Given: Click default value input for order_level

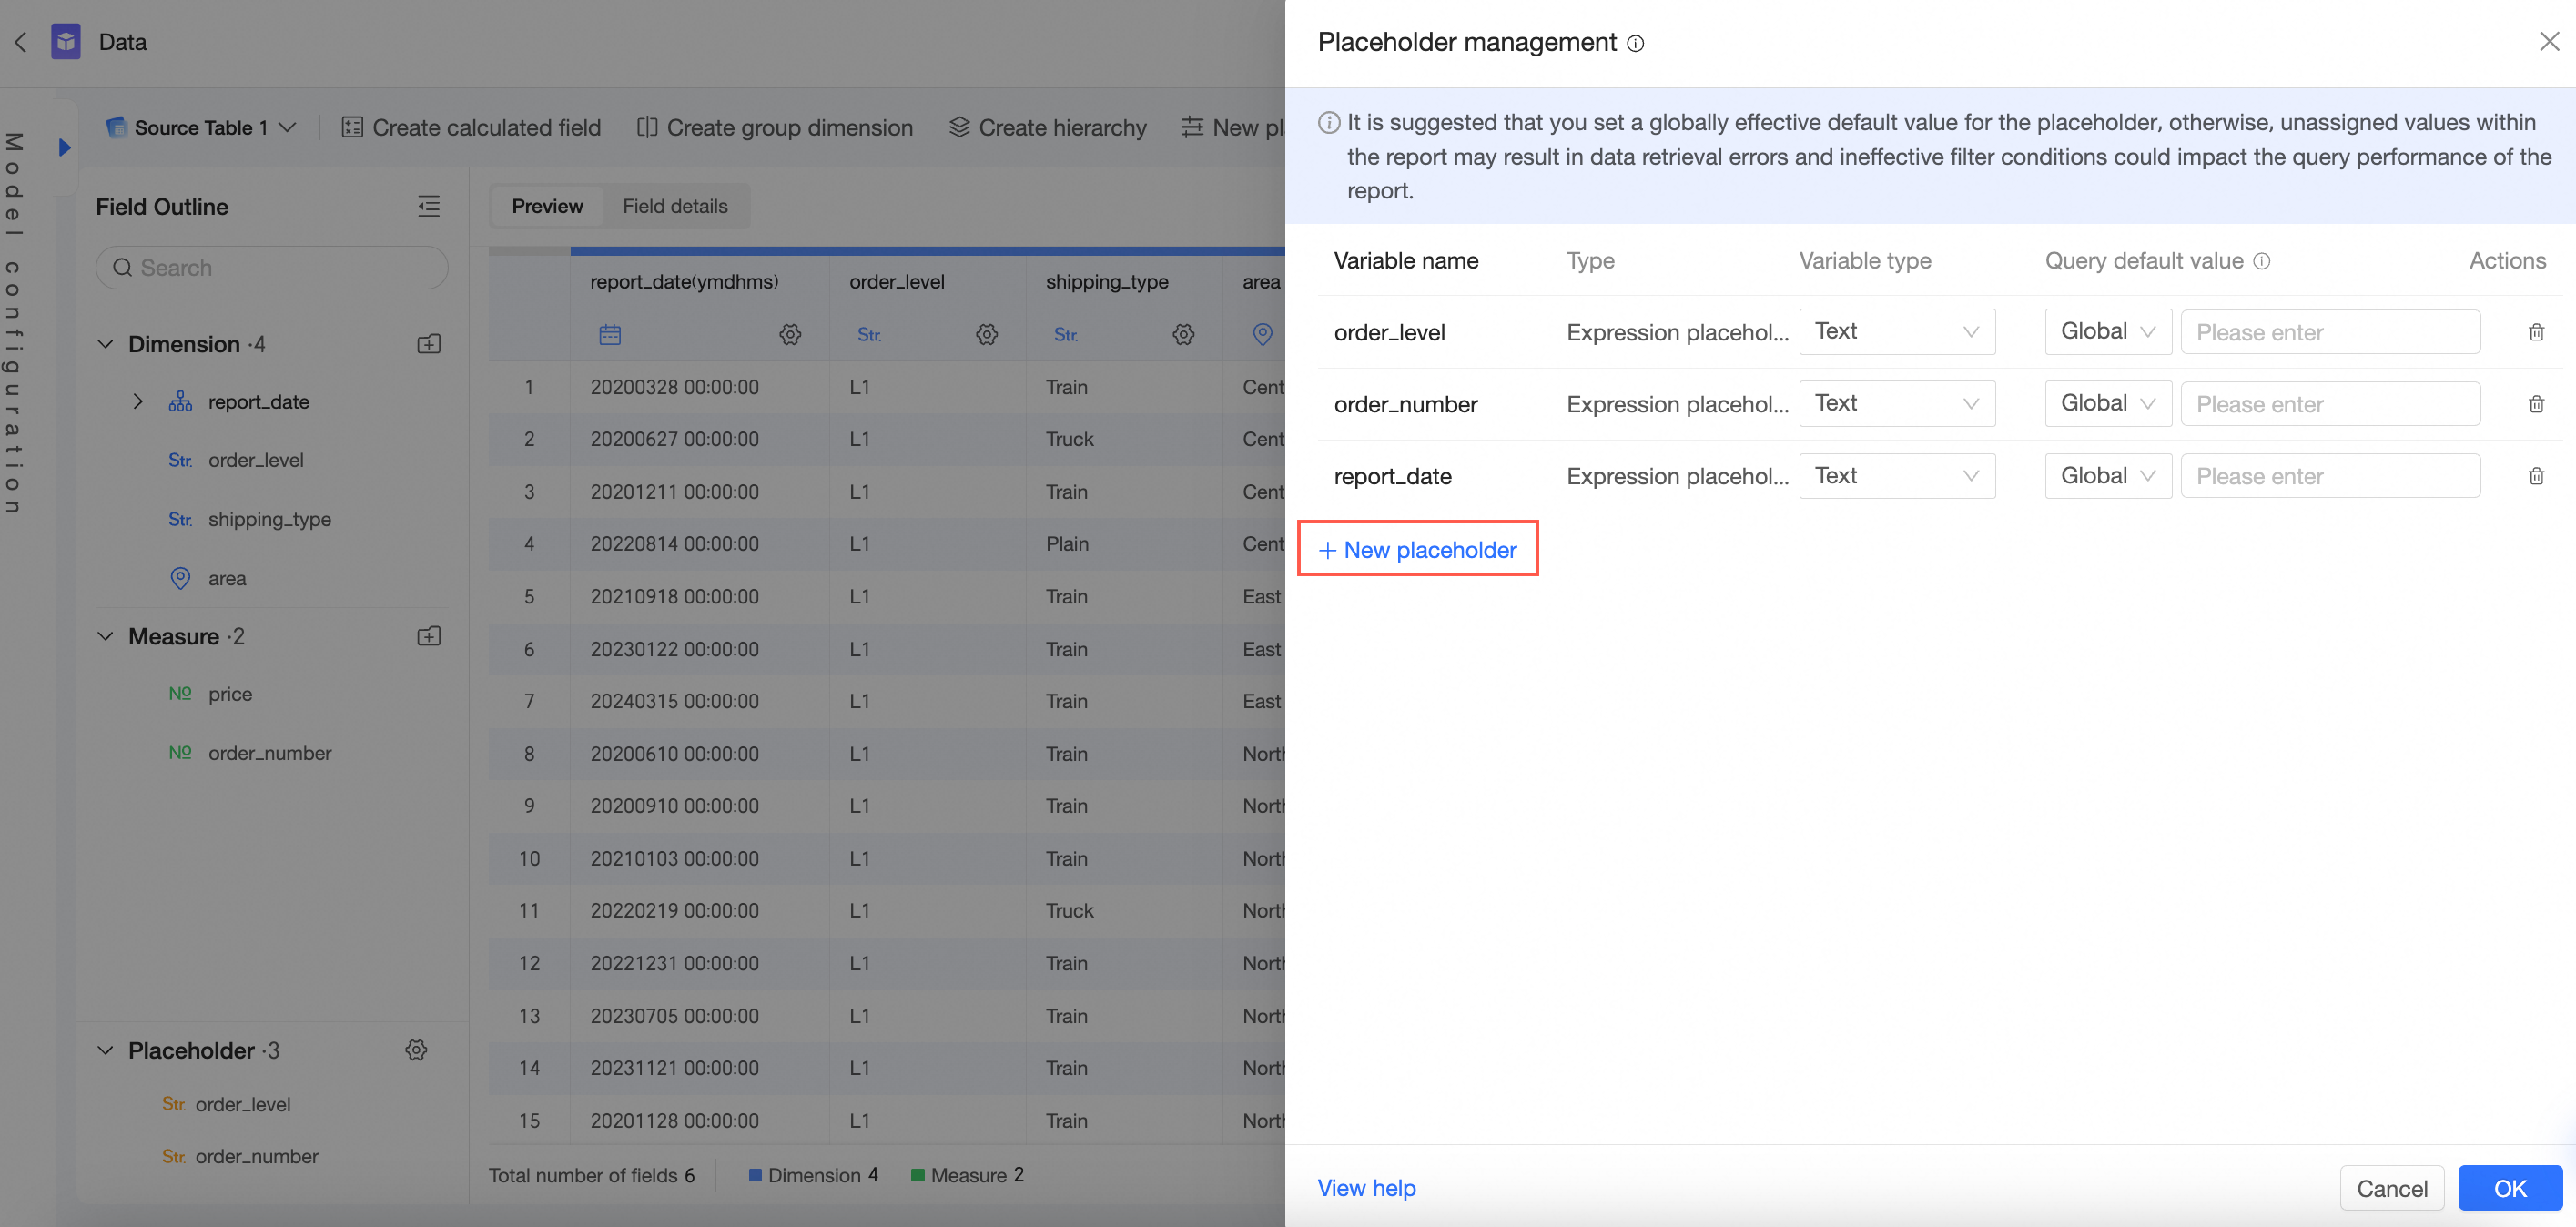Looking at the screenshot, I should coord(2329,332).
